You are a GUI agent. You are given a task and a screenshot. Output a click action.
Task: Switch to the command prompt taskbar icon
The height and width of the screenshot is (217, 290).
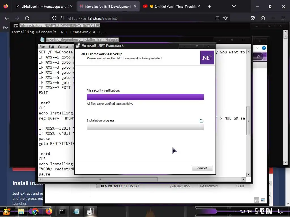pos(63,211)
